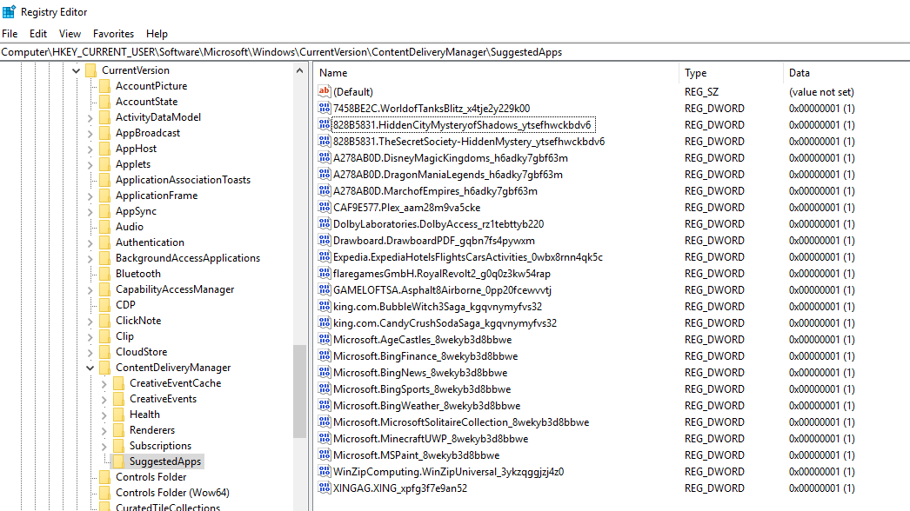The width and height of the screenshot is (910, 511).
Task: Open the Help menu
Action: click(157, 34)
